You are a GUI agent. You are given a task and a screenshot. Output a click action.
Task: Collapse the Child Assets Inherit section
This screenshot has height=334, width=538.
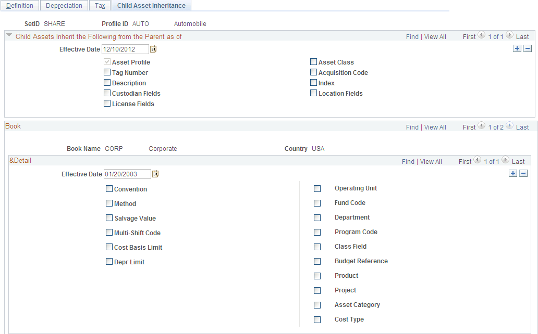click(x=9, y=35)
